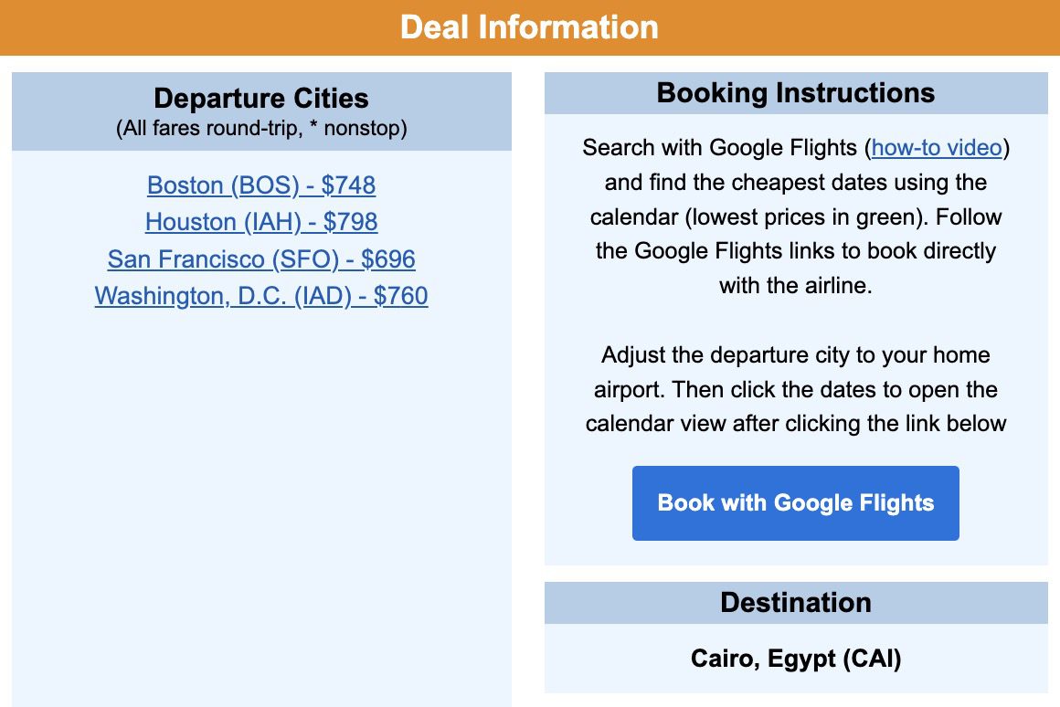Click the Destination heading
Screen dimensions: 1060x707
(795, 603)
